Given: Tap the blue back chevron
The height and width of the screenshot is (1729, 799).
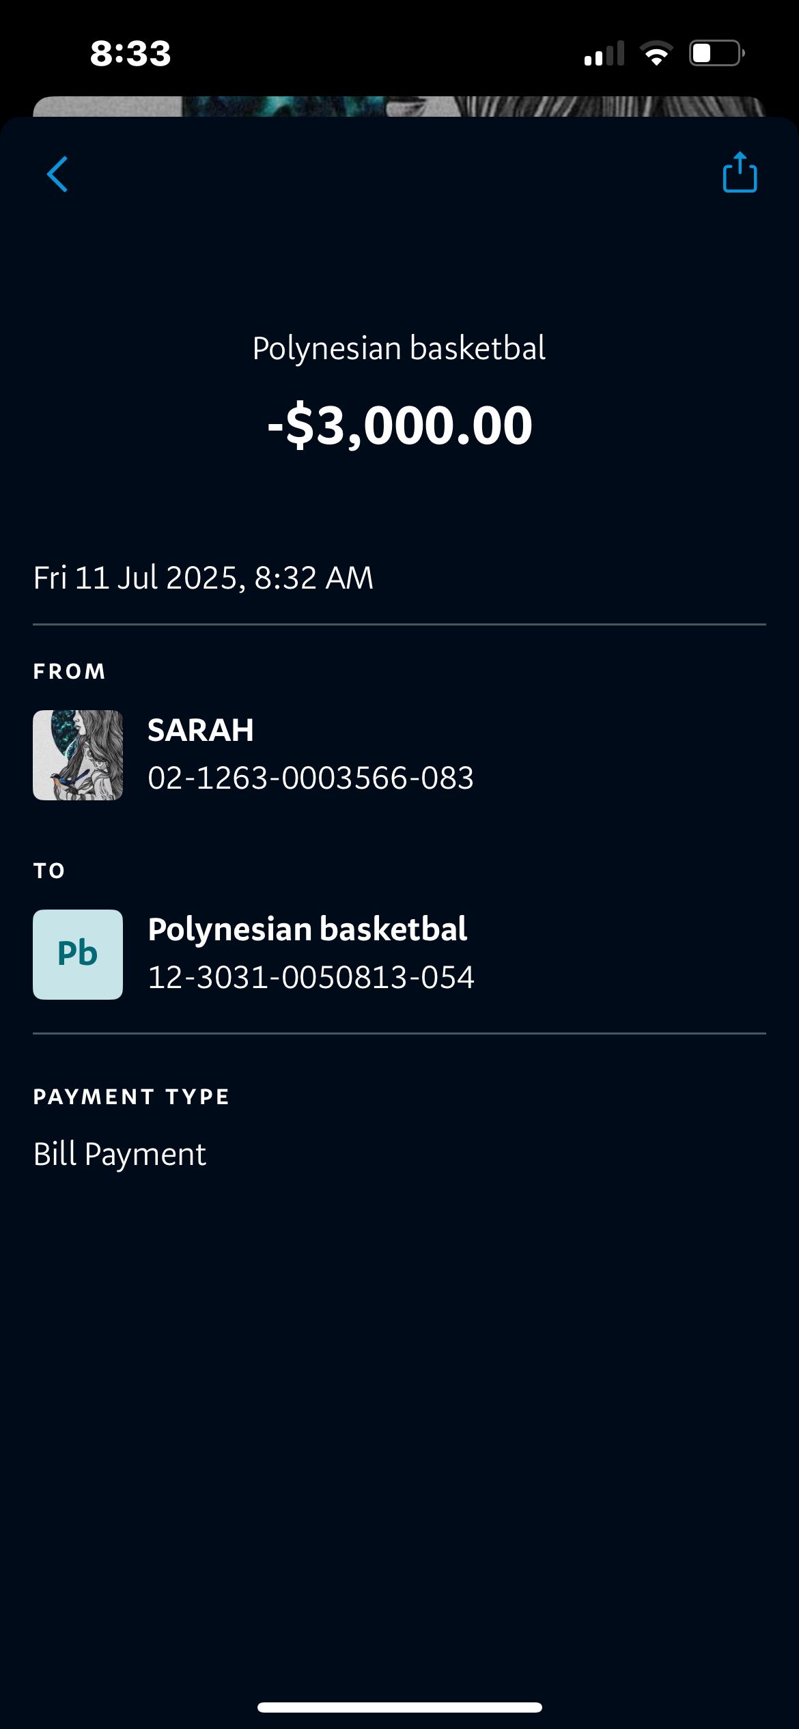Looking at the screenshot, I should [58, 174].
